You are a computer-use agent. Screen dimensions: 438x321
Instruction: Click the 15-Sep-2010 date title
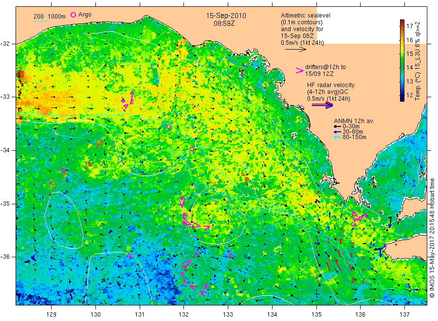click(x=226, y=16)
